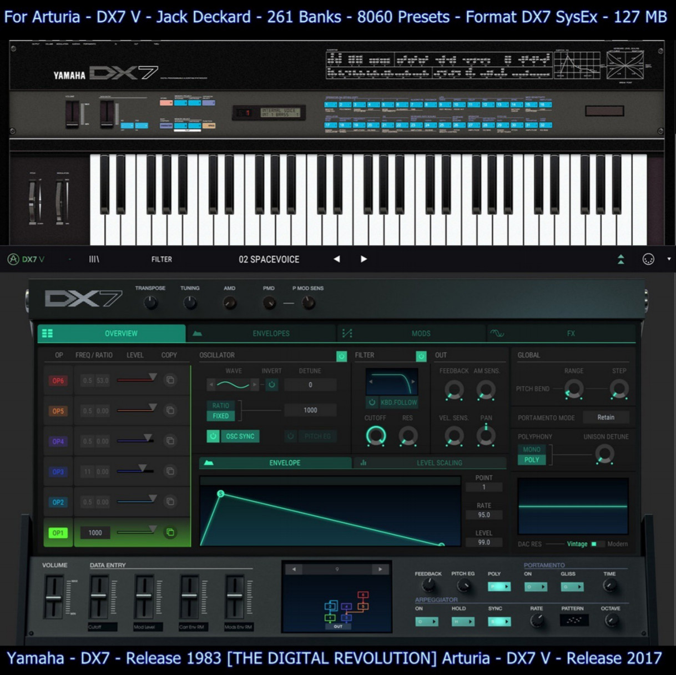Click the preset name 02 SPACEVOICE
The width and height of the screenshot is (676, 675).
(269, 259)
